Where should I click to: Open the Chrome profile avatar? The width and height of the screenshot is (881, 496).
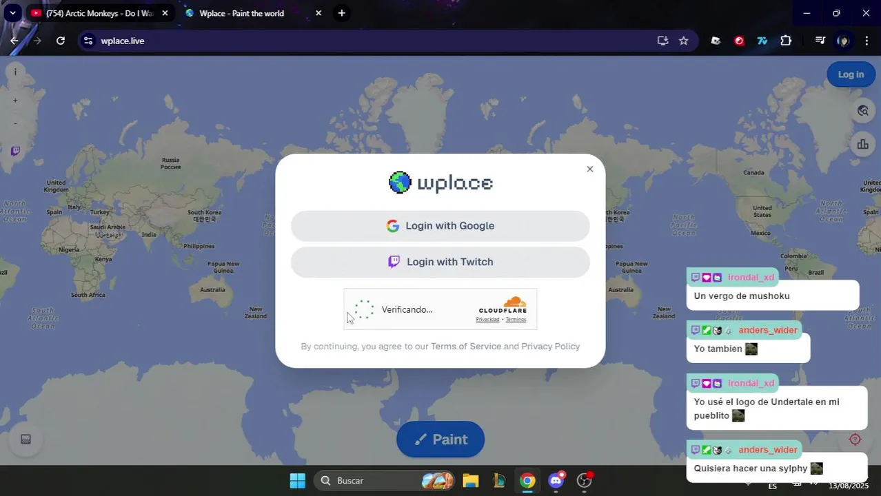[x=843, y=41]
